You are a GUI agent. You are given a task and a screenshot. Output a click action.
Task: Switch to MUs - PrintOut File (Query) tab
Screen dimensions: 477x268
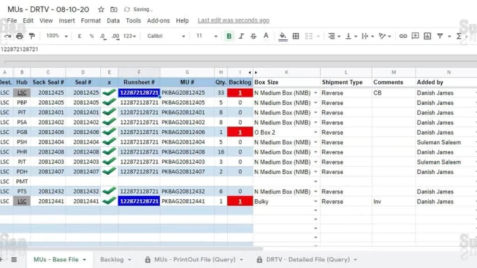point(195,260)
